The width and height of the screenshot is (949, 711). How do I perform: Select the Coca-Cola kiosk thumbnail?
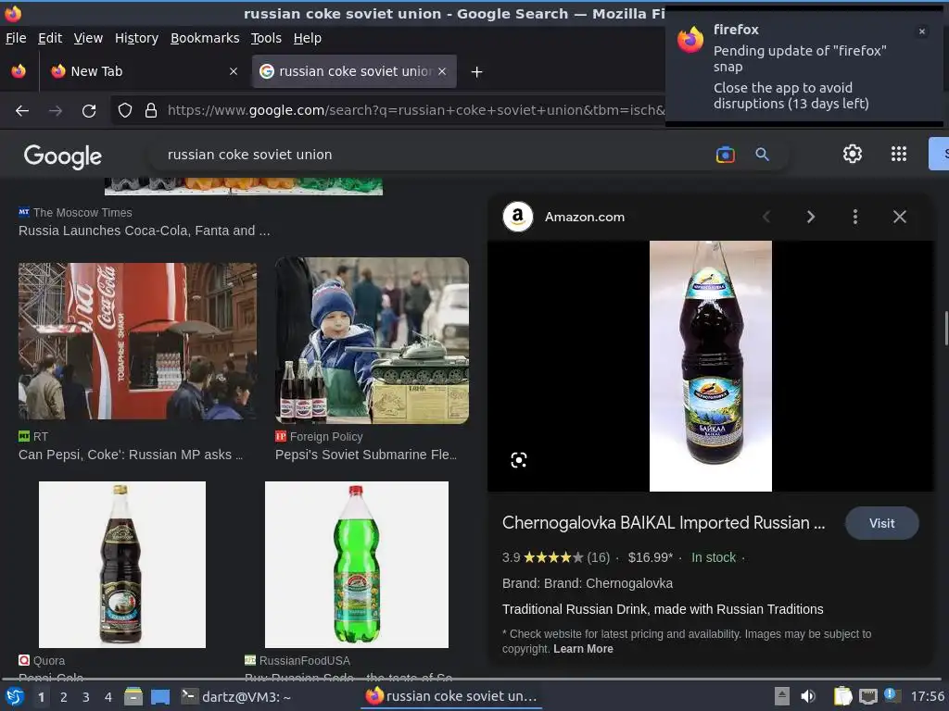point(137,341)
